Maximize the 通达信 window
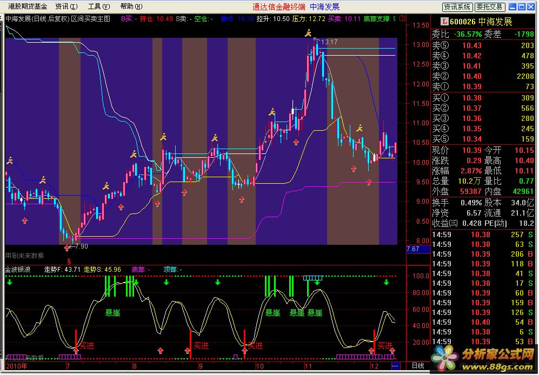The height and width of the screenshot is (375, 539). 522,6
